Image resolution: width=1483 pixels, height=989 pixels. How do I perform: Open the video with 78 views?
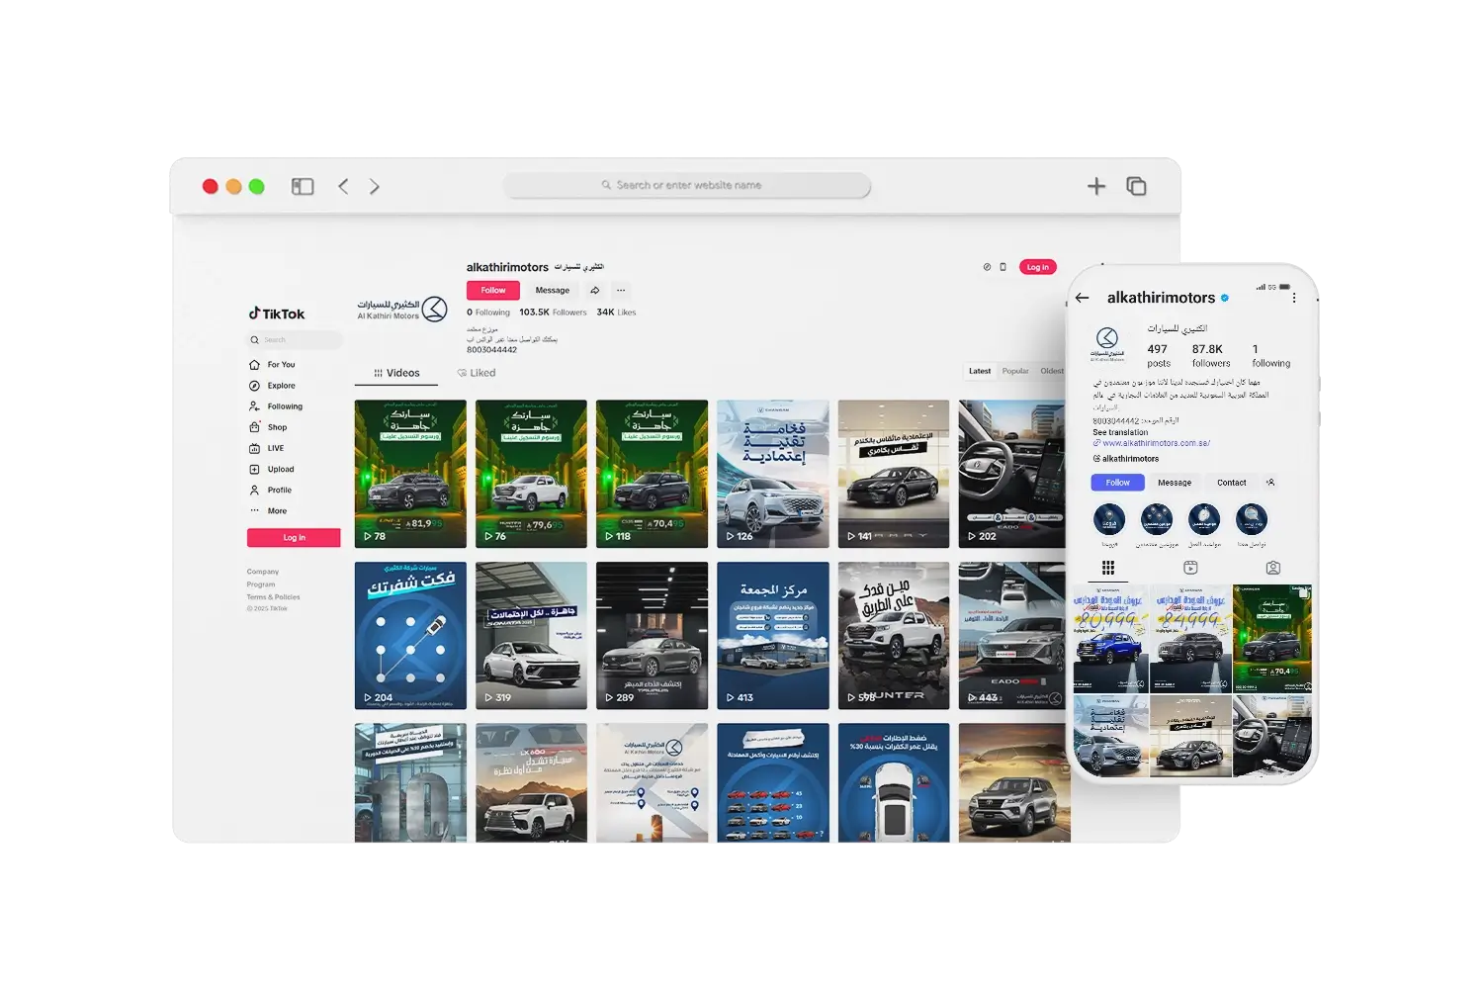coord(410,474)
